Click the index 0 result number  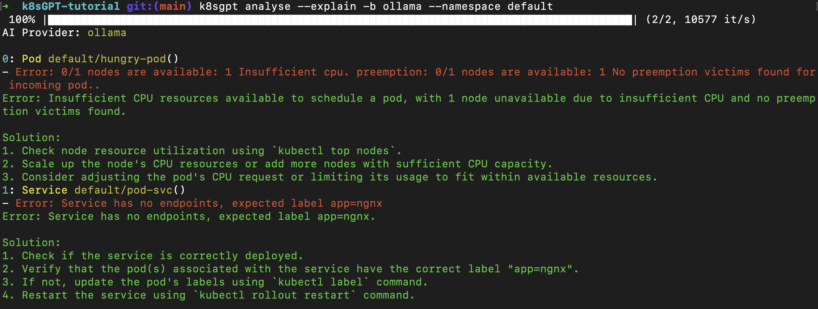pos(6,59)
